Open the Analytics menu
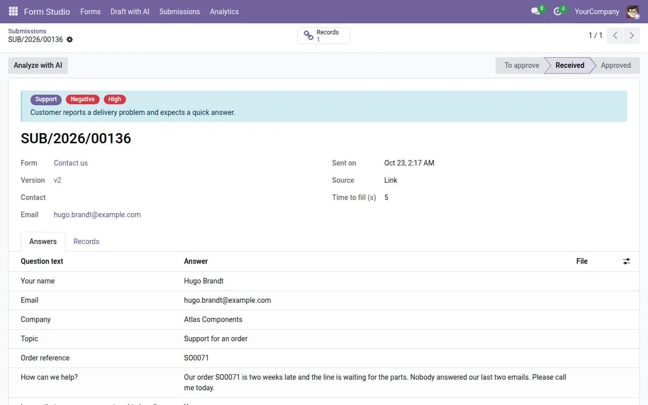Image resolution: width=648 pixels, height=405 pixels. 224,11
